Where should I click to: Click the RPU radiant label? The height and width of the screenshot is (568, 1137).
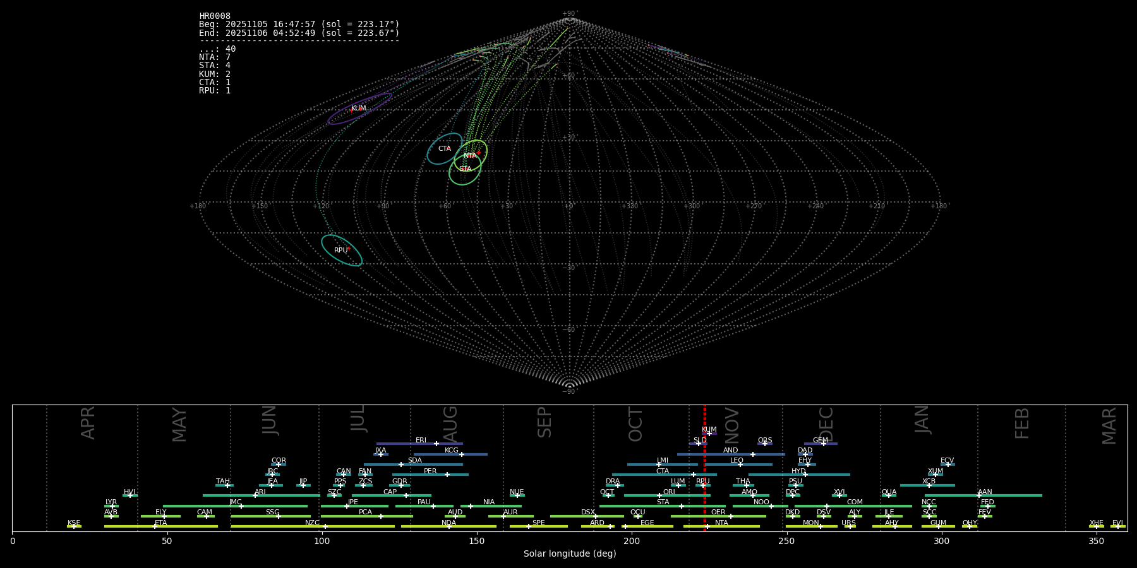pyautogui.click(x=341, y=251)
